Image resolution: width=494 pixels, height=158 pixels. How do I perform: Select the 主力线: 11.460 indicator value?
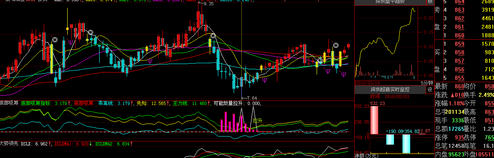[190, 103]
